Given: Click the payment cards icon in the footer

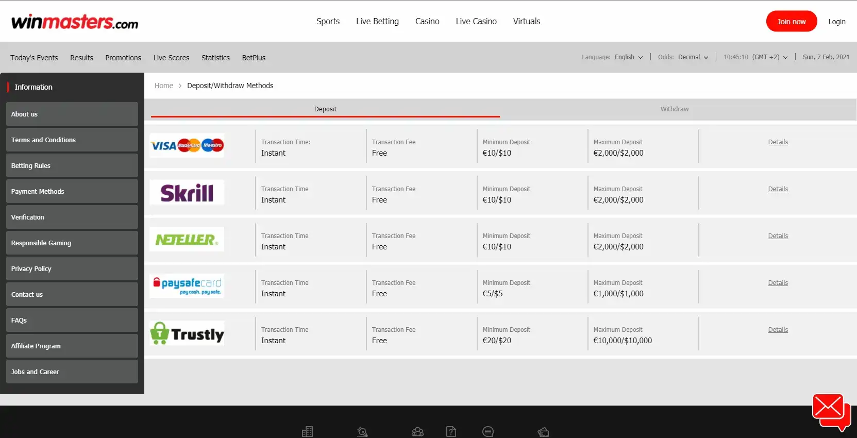Looking at the screenshot, I should coord(543,432).
